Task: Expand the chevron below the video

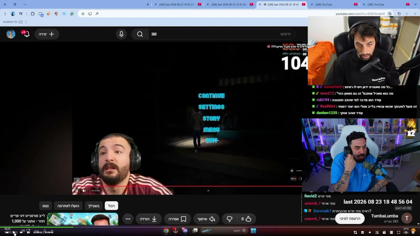Action: pyautogui.click(x=208, y=190)
